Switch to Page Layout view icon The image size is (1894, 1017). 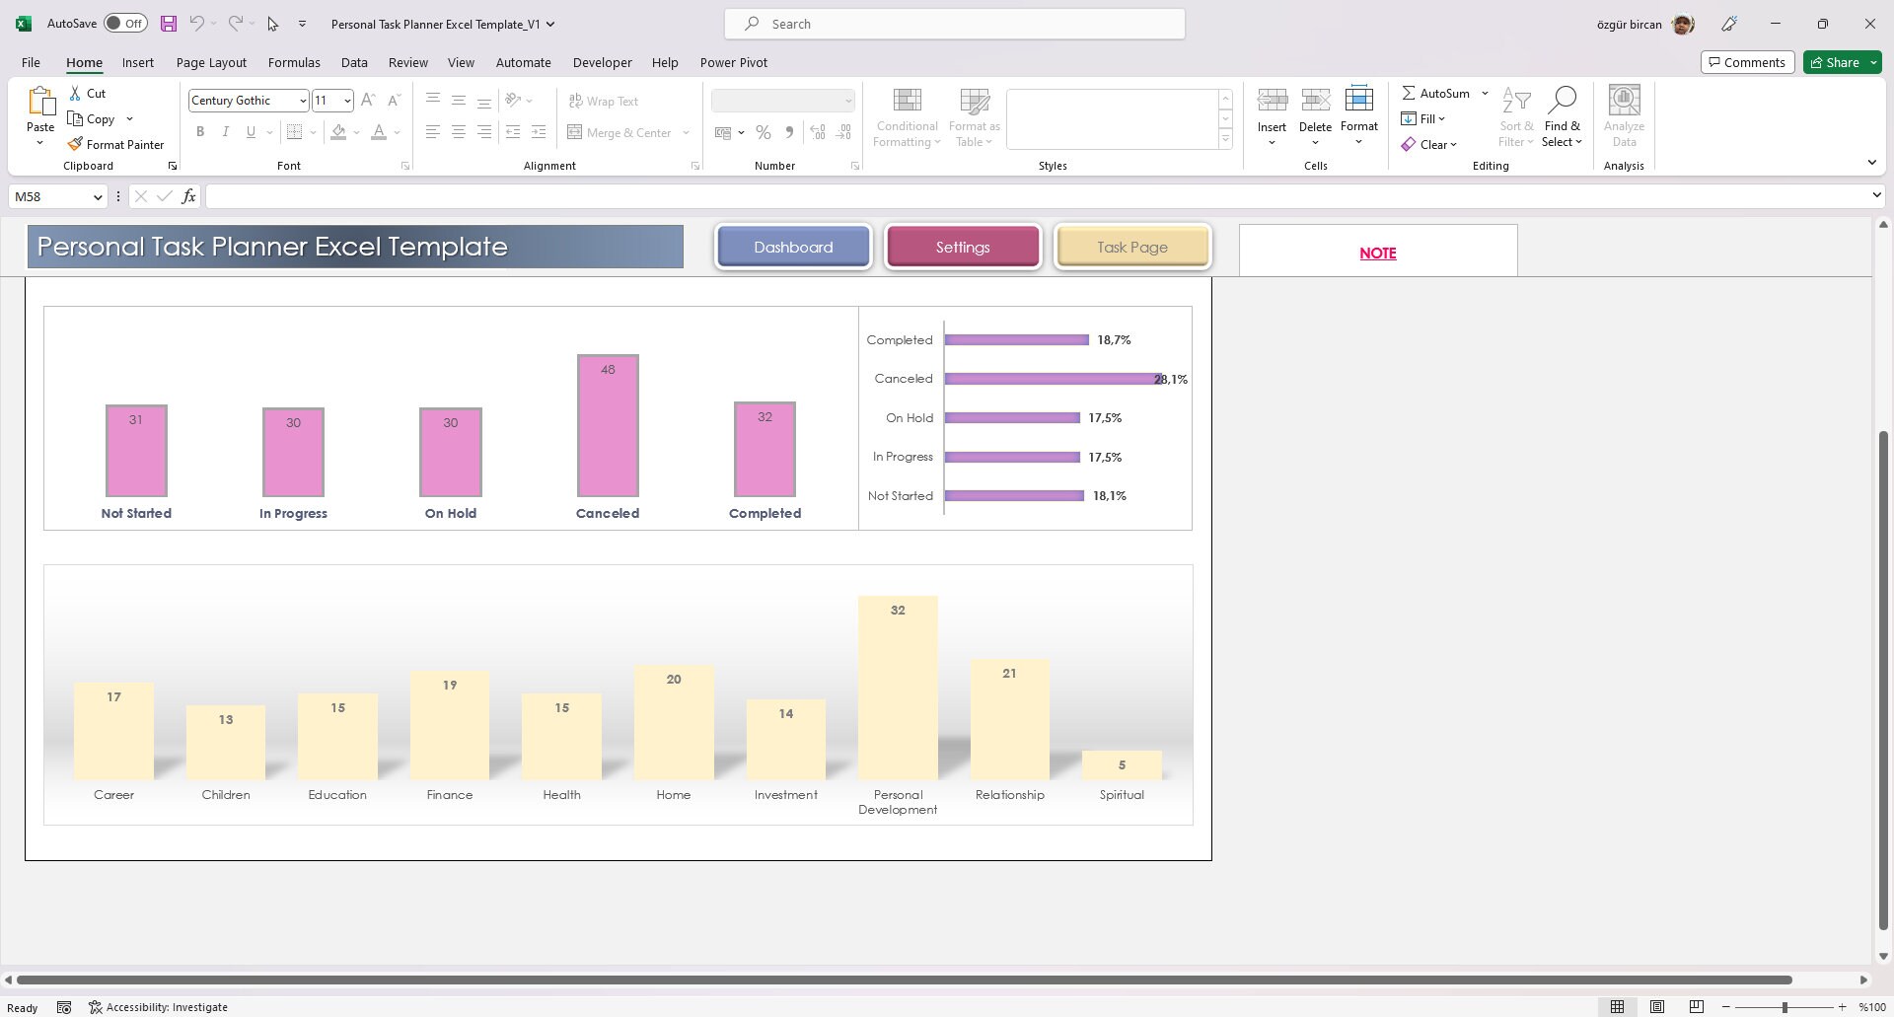(x=1657, y=1007)
